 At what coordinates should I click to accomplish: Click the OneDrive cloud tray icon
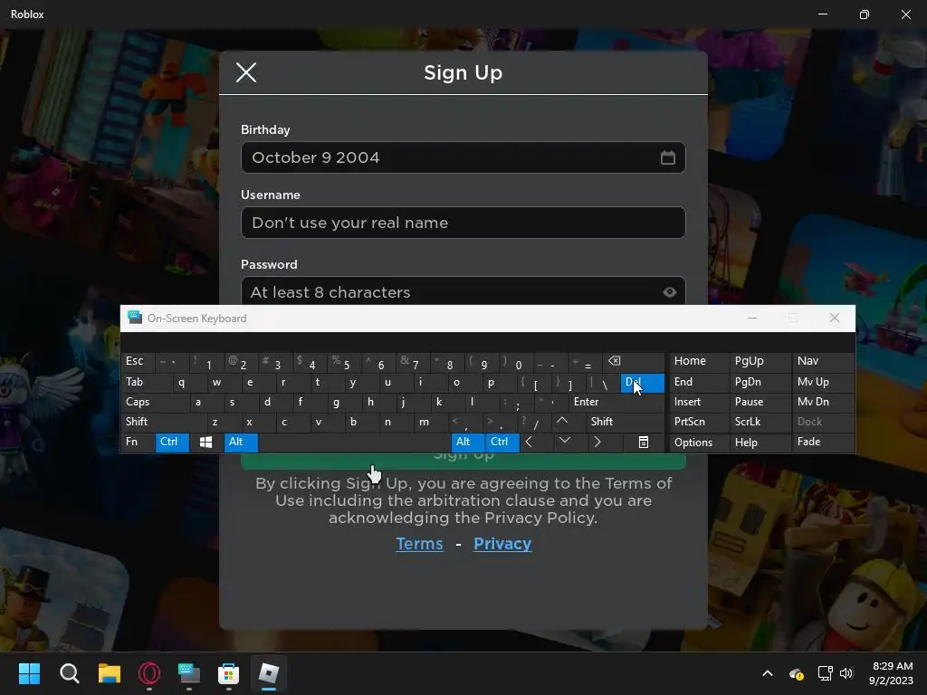(x=797, y=673)
